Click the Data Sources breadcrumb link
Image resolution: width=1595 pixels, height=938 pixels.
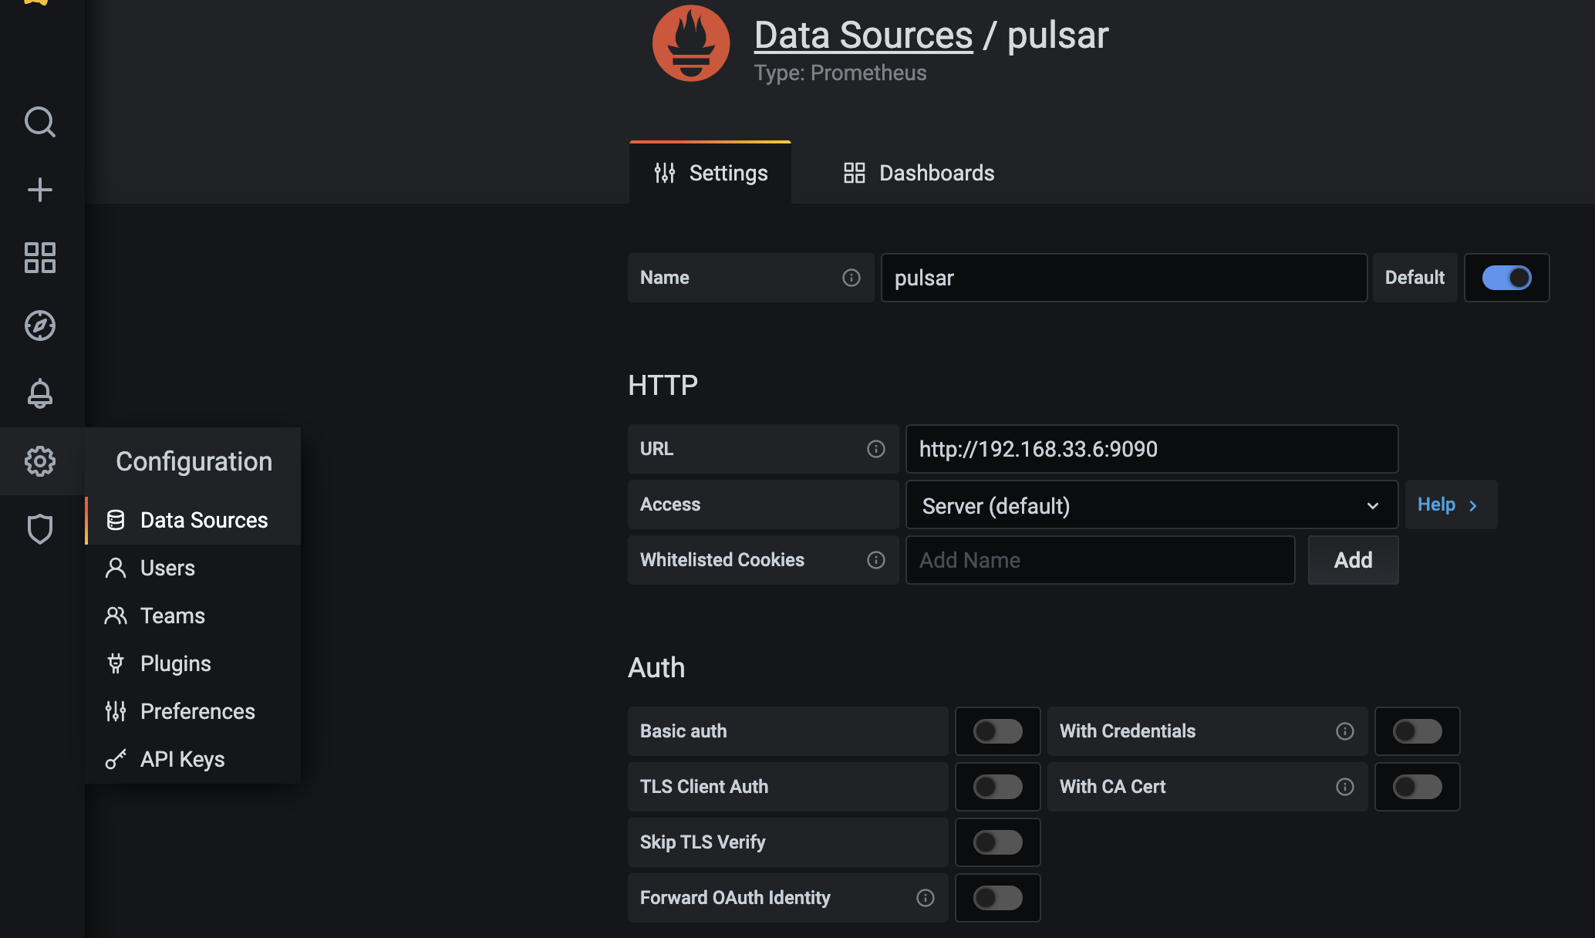click(x=863, y=35)
